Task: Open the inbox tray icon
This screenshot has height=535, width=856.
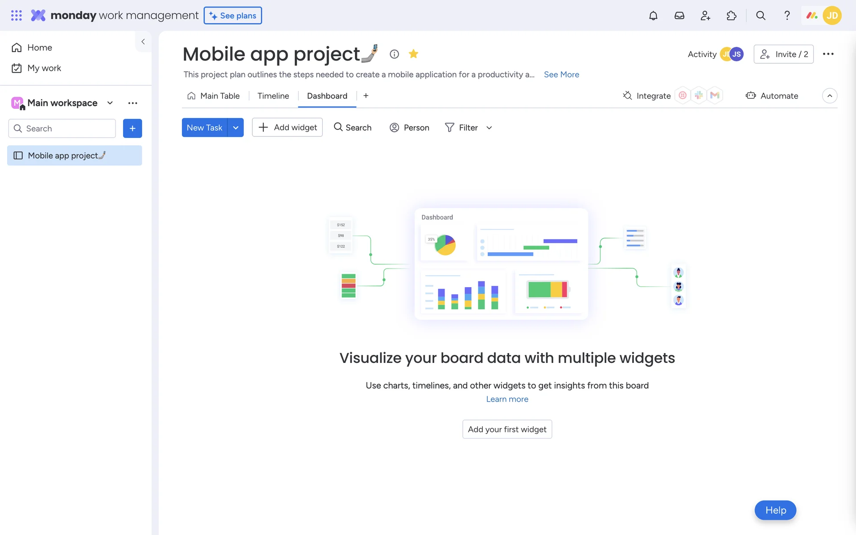Action: coord(679,16)
